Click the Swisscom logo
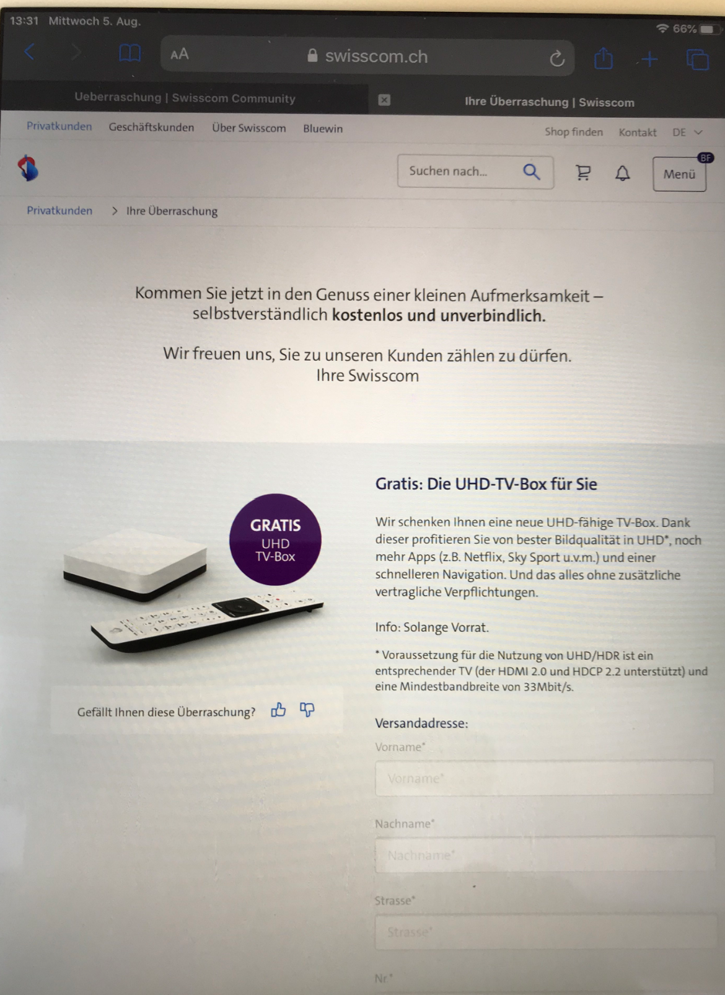This screenshot has width=725, height=995. (x=28, y=168)
